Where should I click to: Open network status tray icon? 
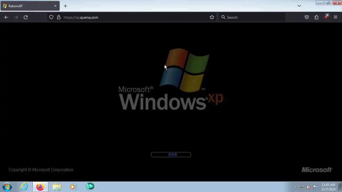pyautogui.click(x=302, y=187)
